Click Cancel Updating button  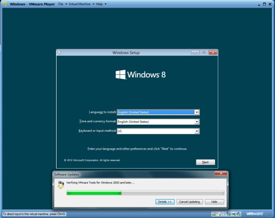tap(189, 202)
